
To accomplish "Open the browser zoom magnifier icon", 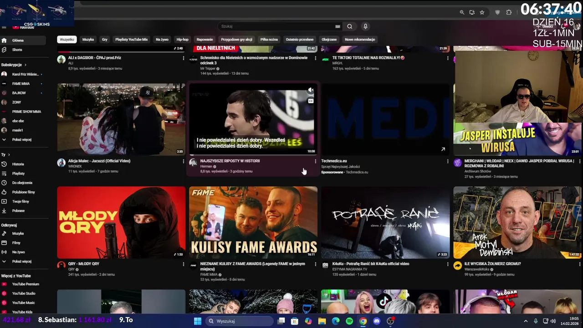I will (x=462, y=12).
